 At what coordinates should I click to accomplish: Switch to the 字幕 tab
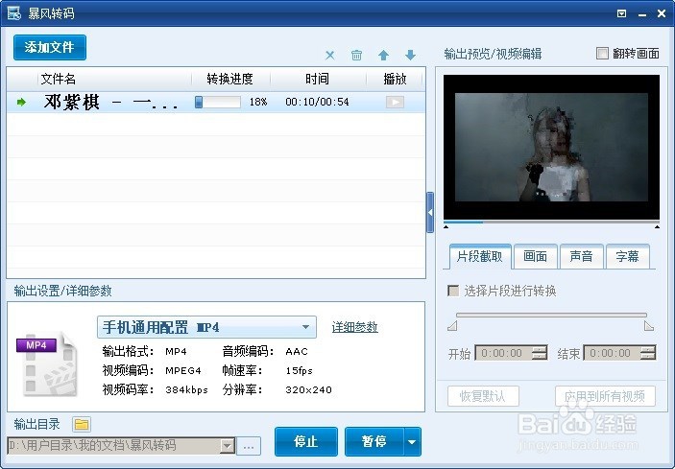click(627, 257)
